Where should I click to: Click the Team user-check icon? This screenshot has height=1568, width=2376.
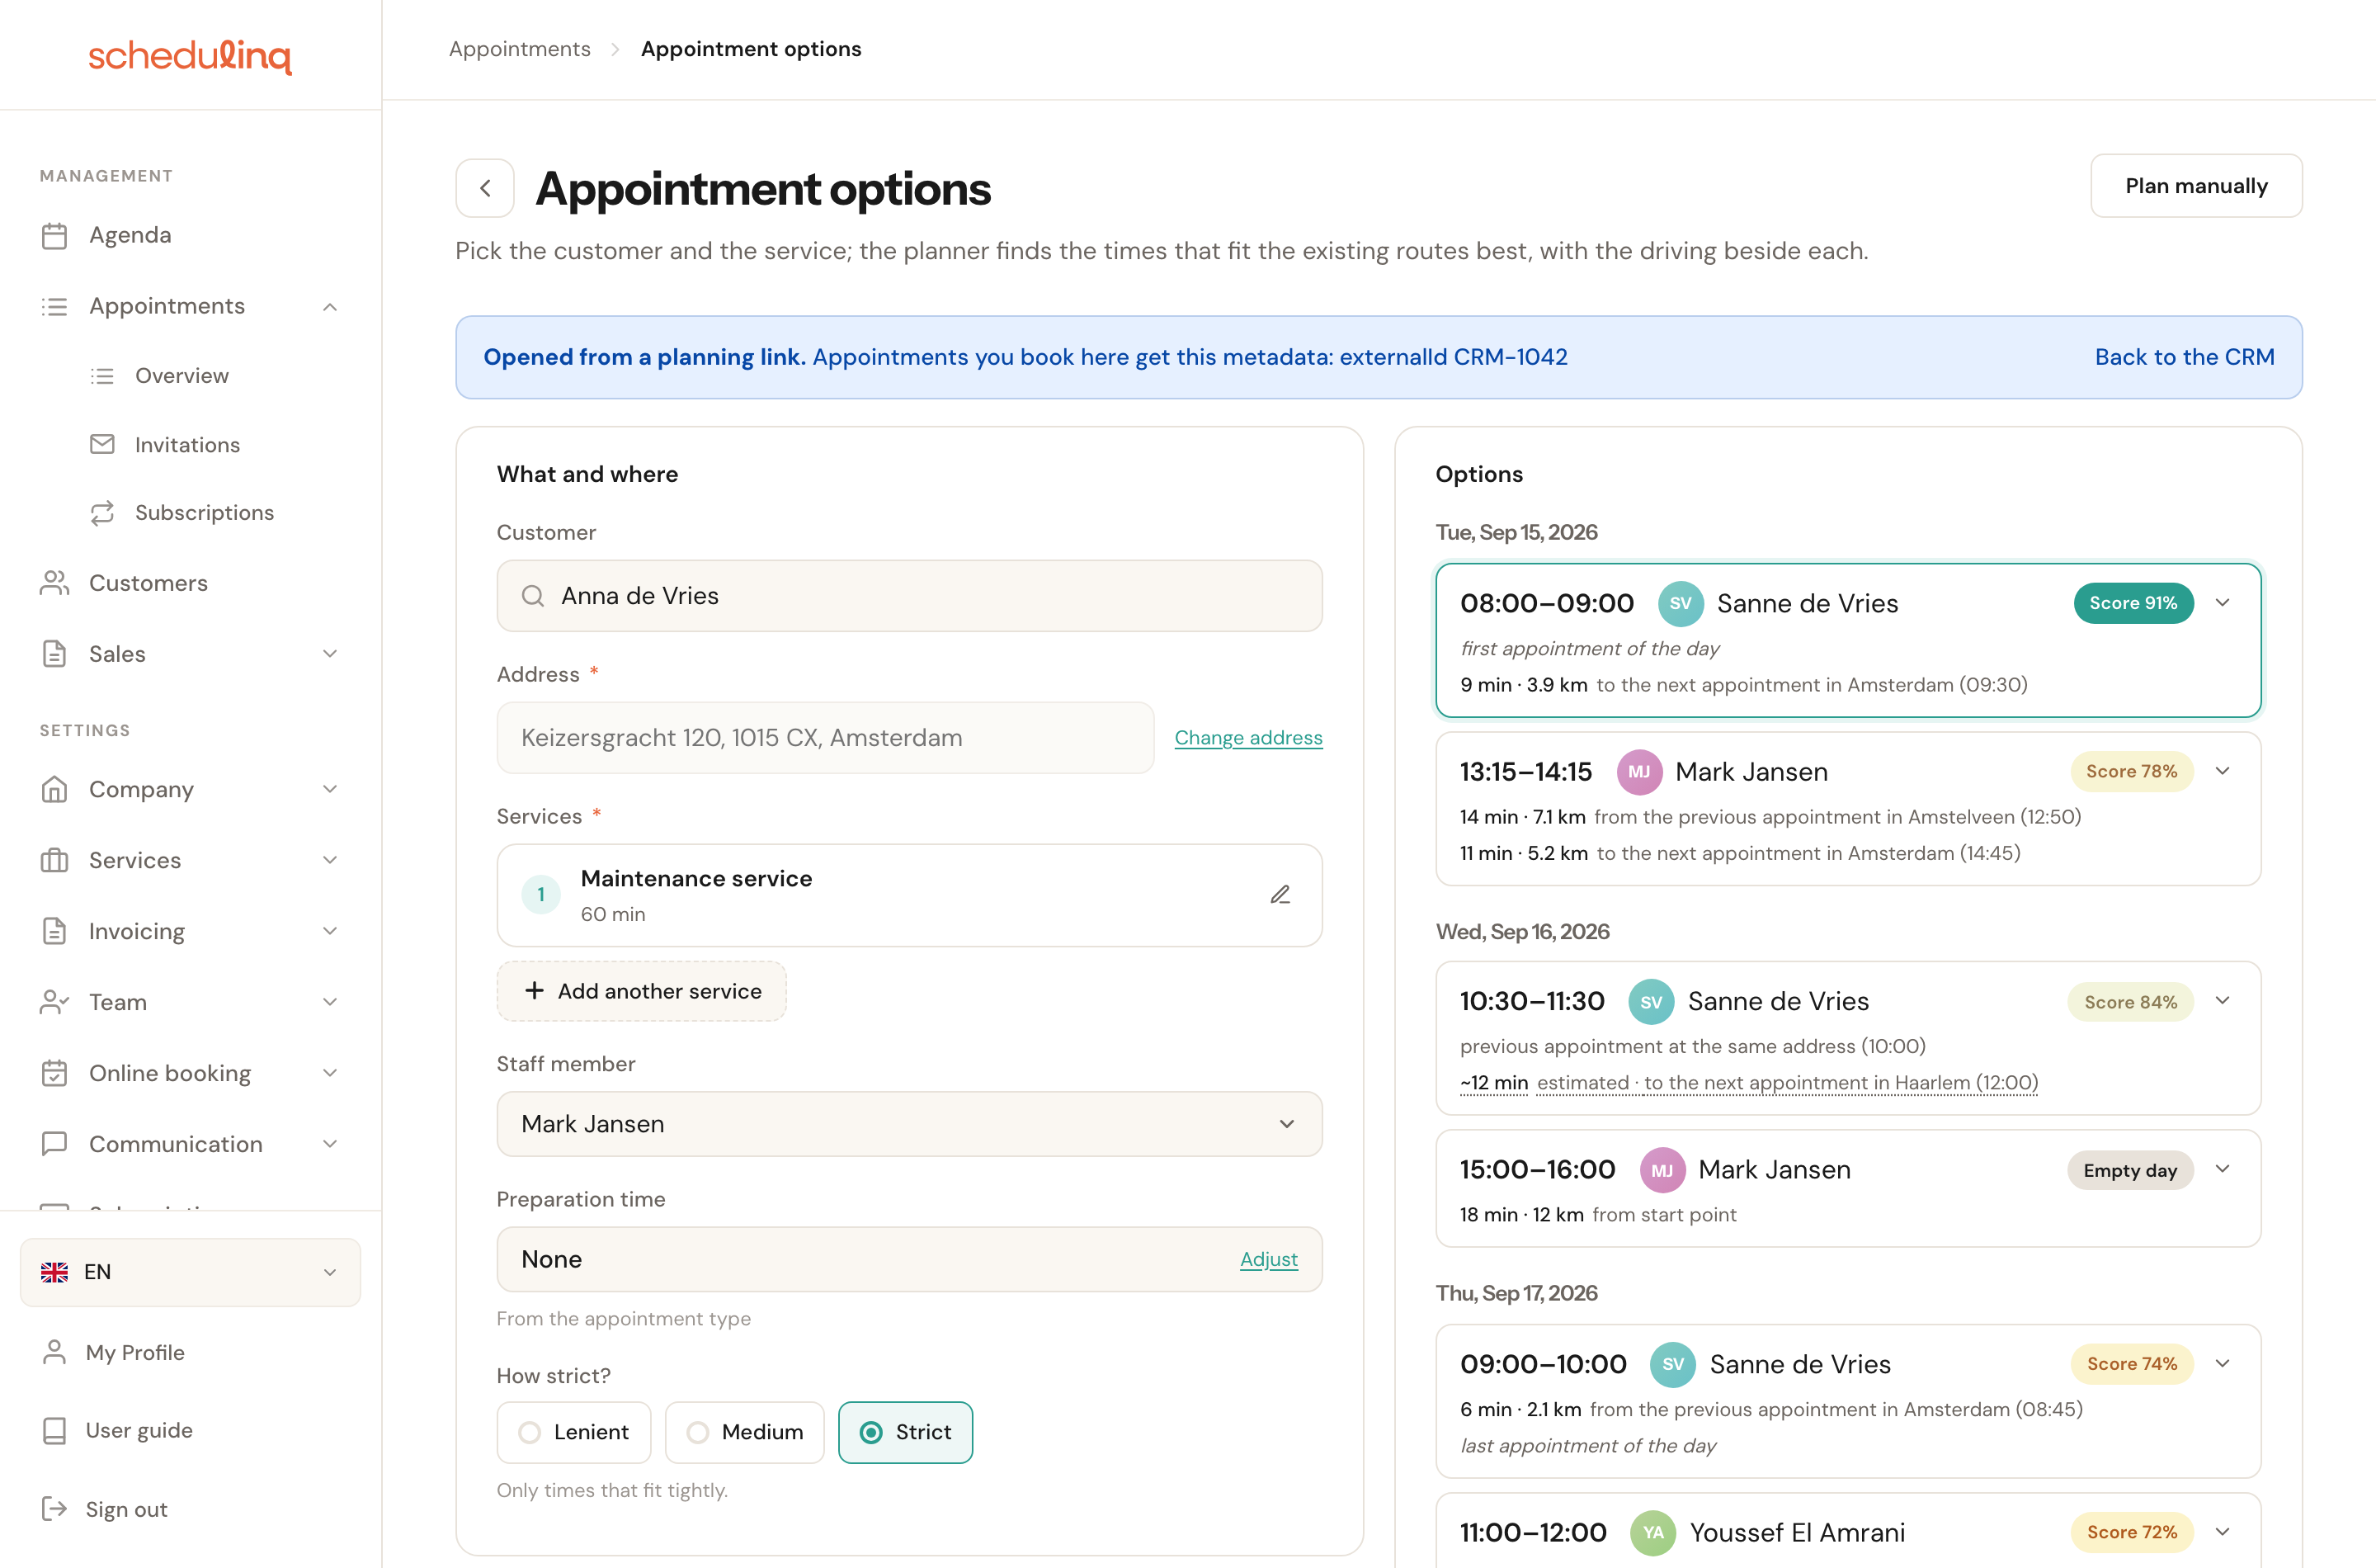[55, 1002]
